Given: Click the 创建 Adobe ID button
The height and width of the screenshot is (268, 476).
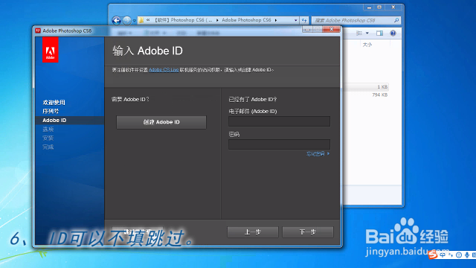Looking at the screenshot, I should click(161, 122).
